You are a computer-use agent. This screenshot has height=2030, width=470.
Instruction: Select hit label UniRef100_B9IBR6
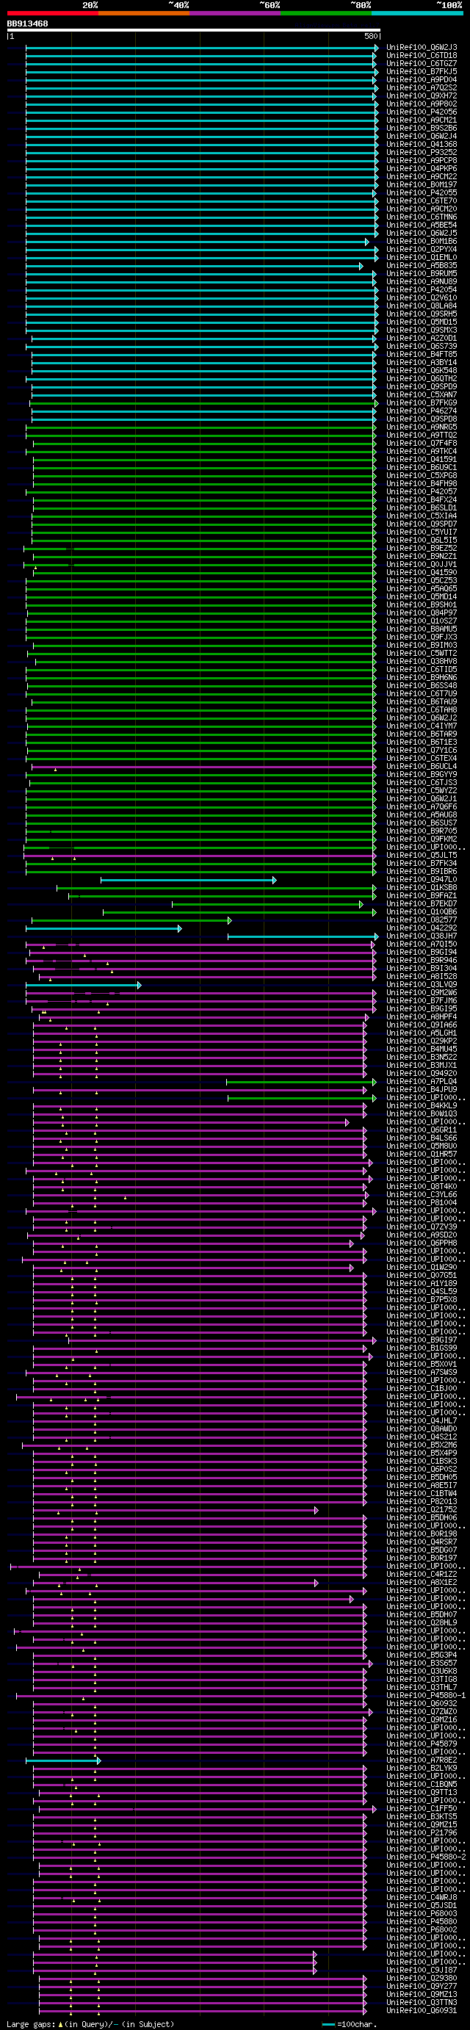point(421,872)
